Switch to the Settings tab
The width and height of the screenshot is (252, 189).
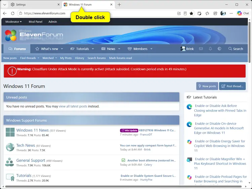coord(35,5)
